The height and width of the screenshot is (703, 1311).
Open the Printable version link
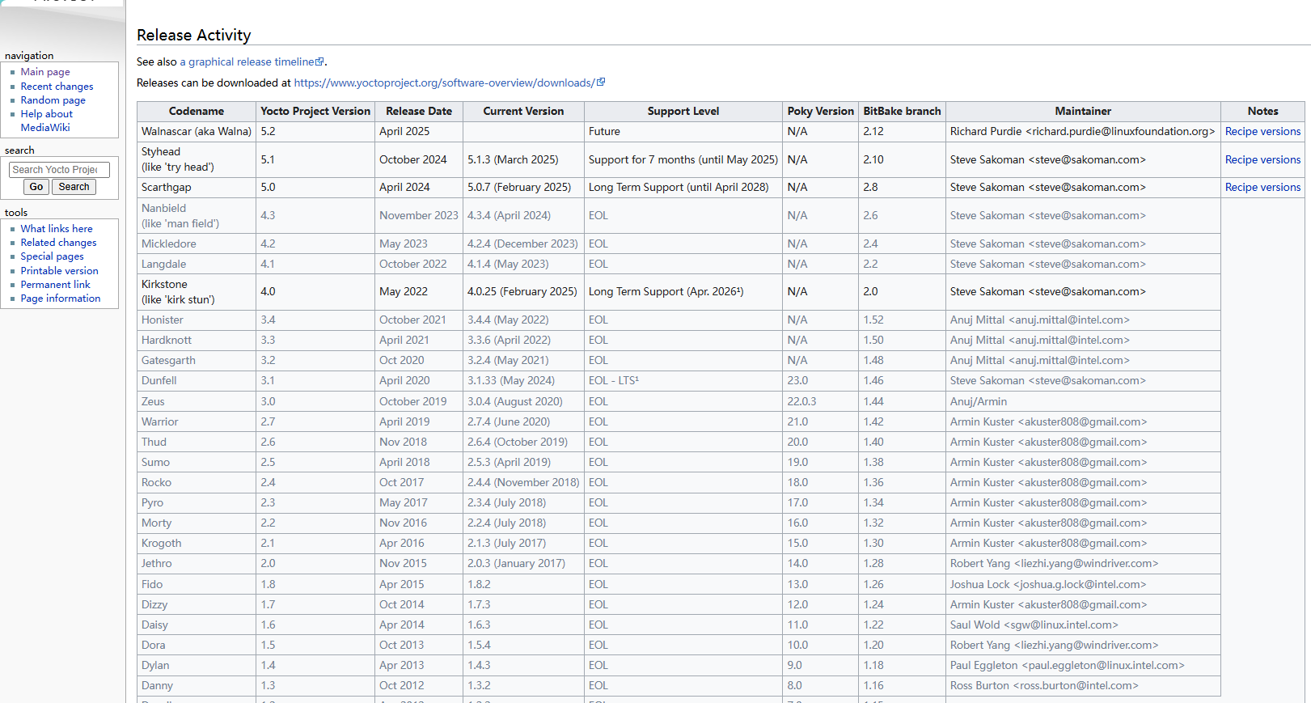(60, 271)
